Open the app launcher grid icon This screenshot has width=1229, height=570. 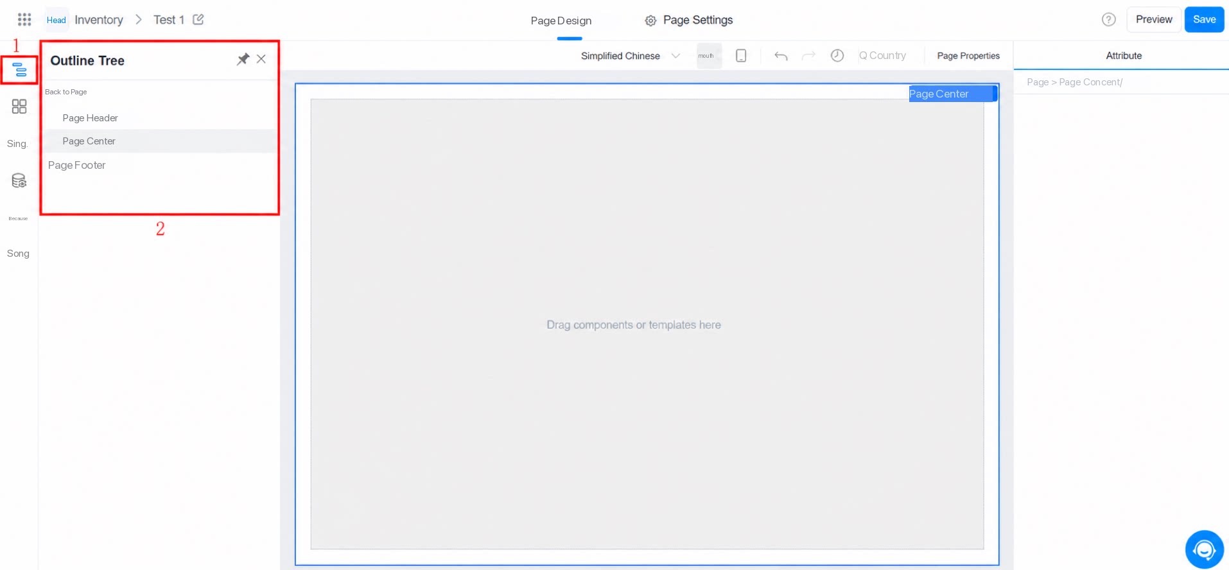point(24,19)
